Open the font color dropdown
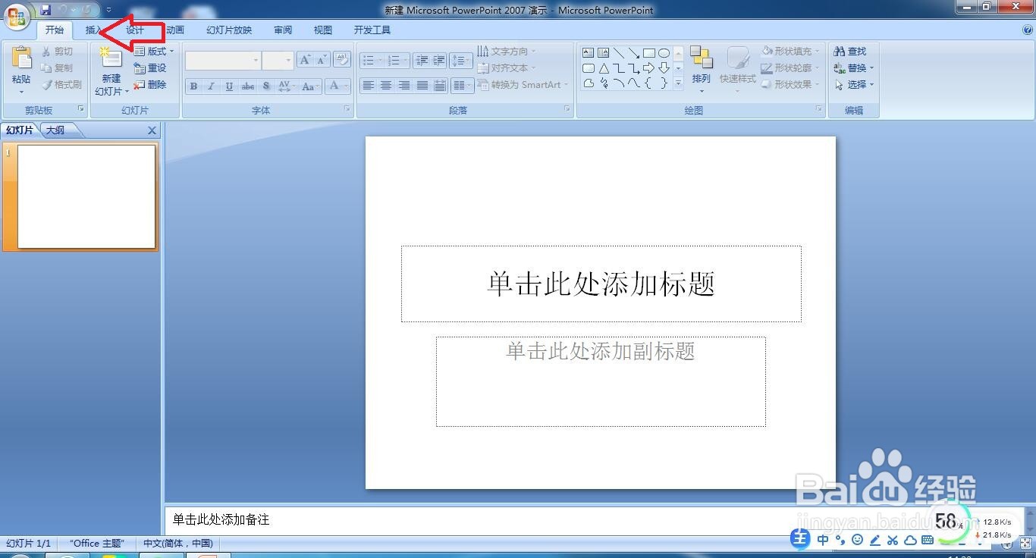1036x558 pixels. 337,86
